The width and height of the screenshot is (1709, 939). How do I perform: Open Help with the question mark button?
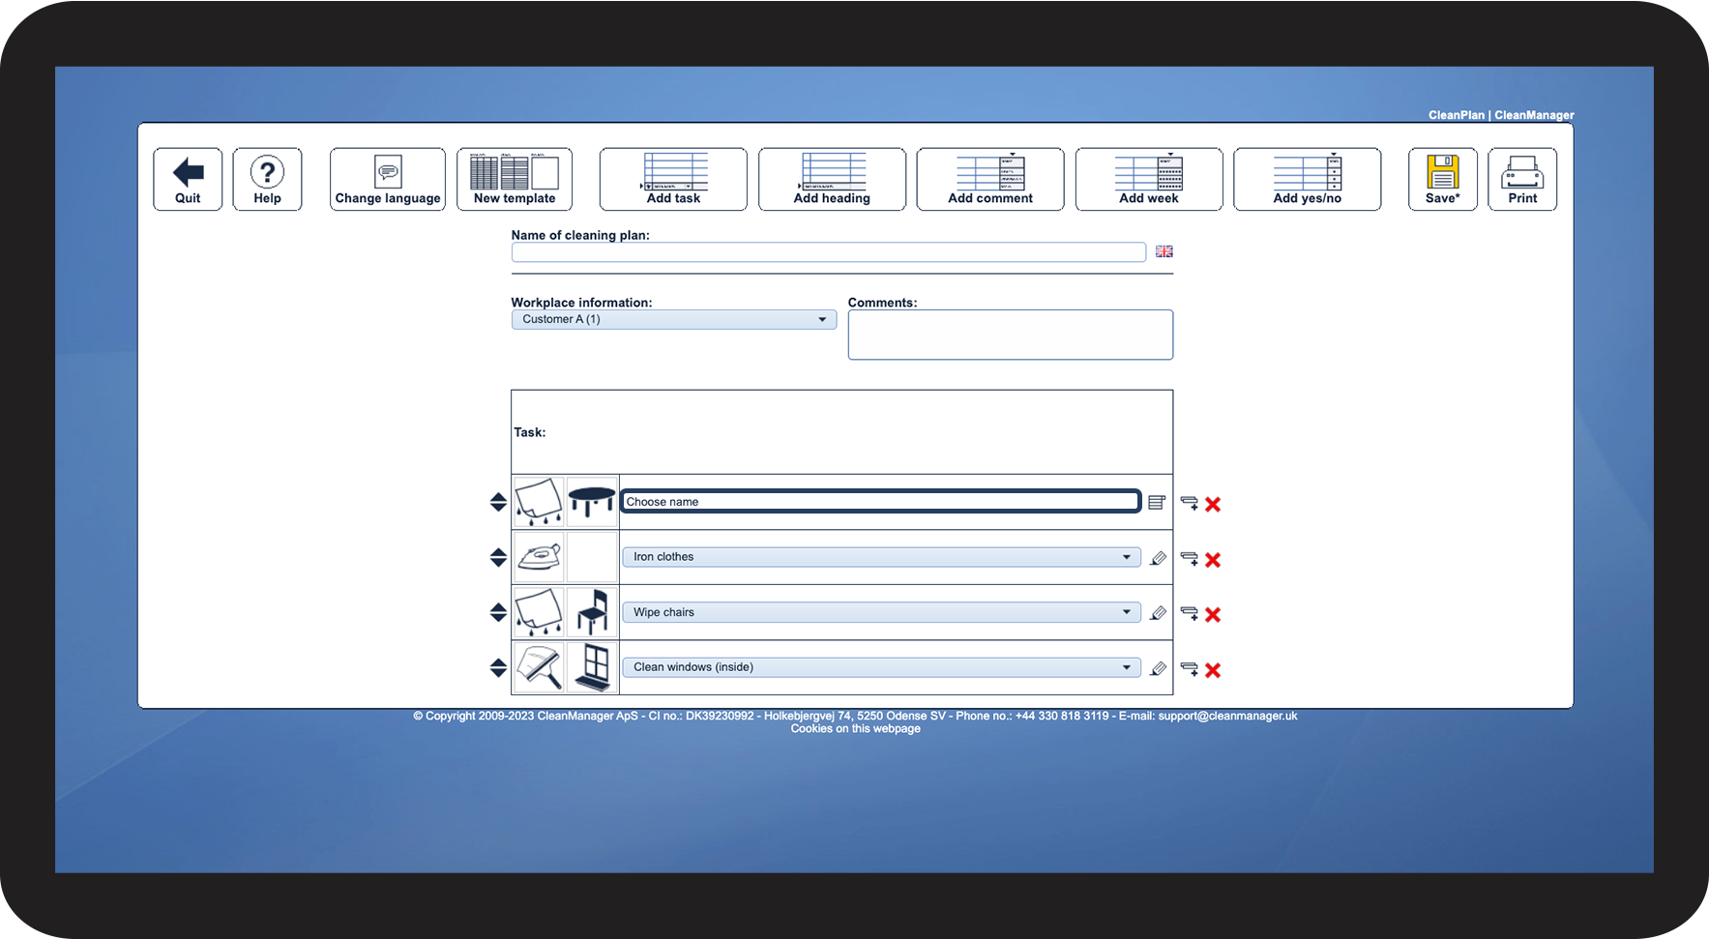267,179
